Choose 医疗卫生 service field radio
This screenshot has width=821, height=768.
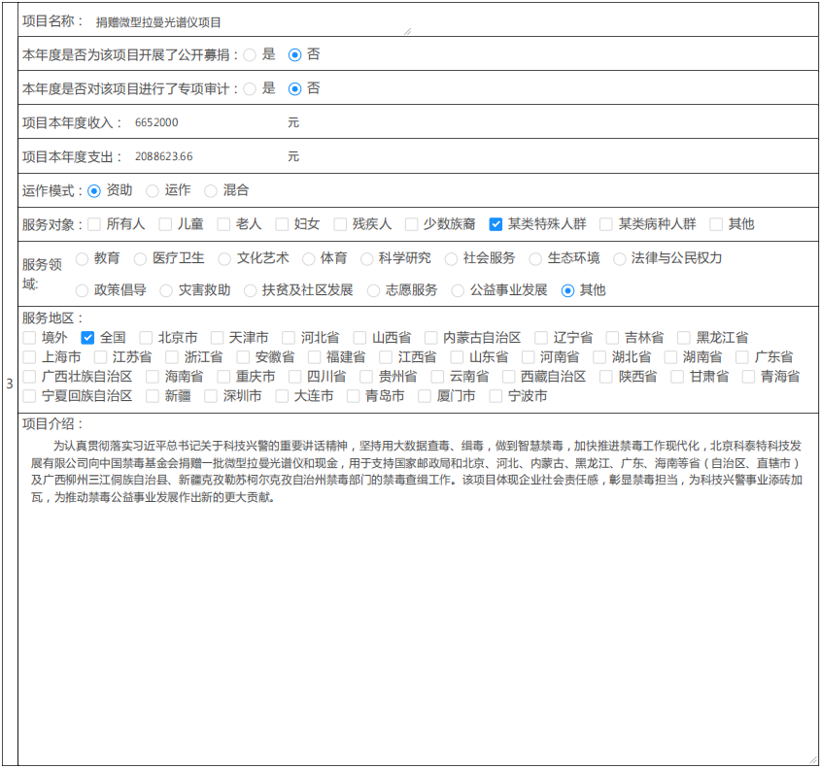(140, 259)
